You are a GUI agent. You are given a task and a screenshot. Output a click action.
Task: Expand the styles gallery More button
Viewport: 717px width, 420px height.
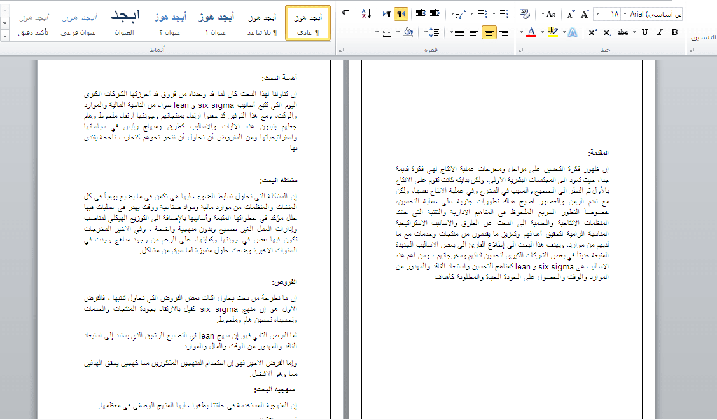[4, 35]
